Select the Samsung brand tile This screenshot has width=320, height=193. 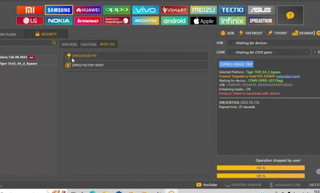pos(59,10)
